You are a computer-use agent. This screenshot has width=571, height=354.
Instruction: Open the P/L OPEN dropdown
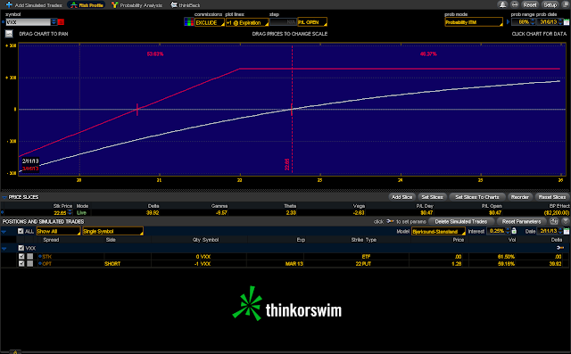click(312, 22)
